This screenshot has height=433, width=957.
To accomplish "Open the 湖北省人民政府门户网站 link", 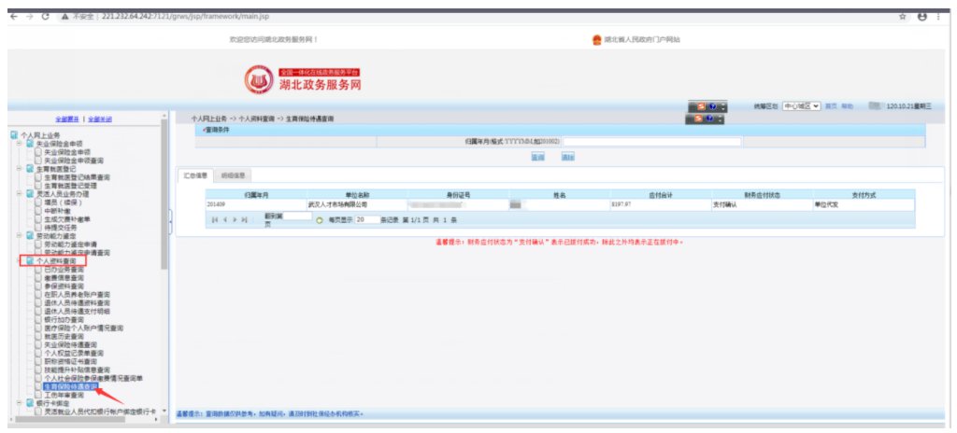I will 642,39.
